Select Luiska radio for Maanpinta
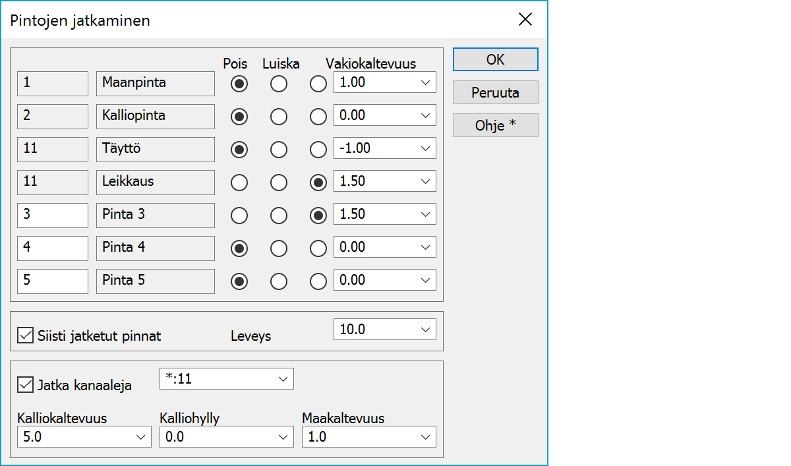 tap(279, 84)
